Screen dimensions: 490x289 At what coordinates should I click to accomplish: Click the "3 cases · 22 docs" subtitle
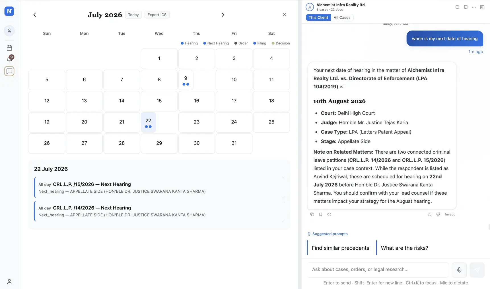click(330, 10)
